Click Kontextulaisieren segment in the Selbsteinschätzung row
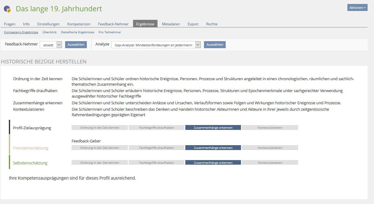The image size is (374, 204). pos(270,163)
